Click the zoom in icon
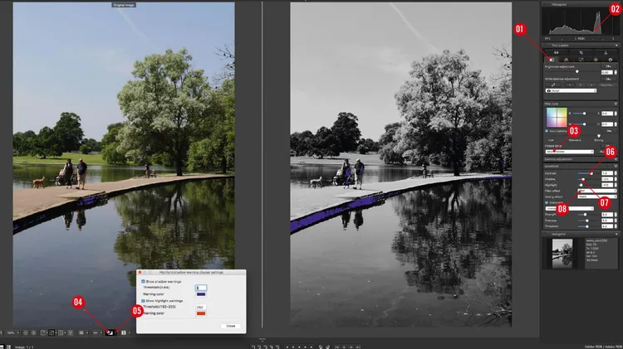This screenshot has height=349, width=623. (34, 332)
